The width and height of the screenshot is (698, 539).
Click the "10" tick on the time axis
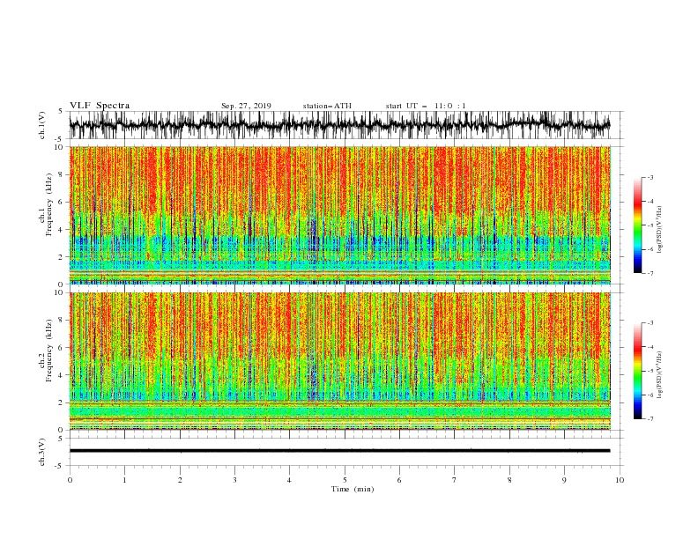coord(620,480)
